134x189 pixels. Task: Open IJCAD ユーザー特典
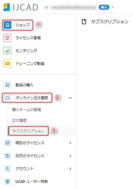pyautogui.click(x=32, y=182)
